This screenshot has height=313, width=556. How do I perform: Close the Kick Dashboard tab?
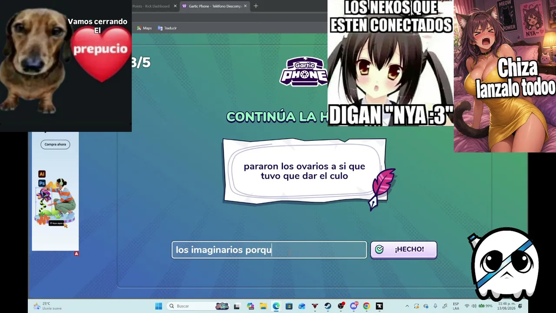tap(175, 6)
